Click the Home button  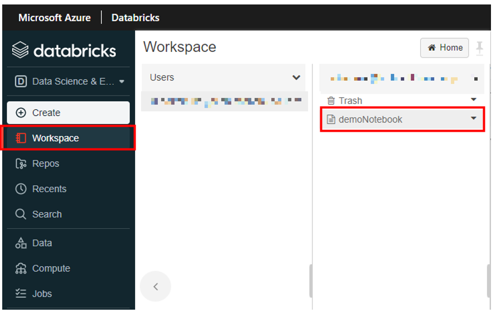[x=445, y=48]
